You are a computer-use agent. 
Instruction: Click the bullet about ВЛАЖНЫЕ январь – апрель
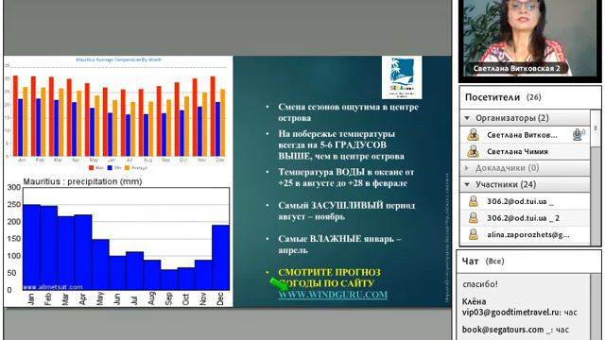tap(339, 245)
